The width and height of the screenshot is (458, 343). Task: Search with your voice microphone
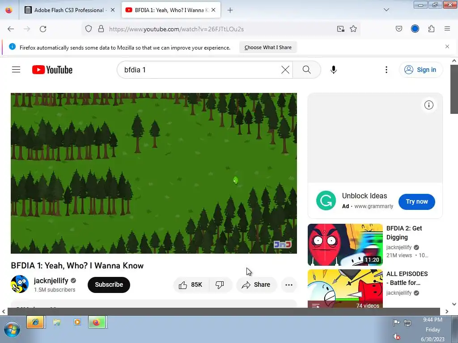[x=334, y=70]
